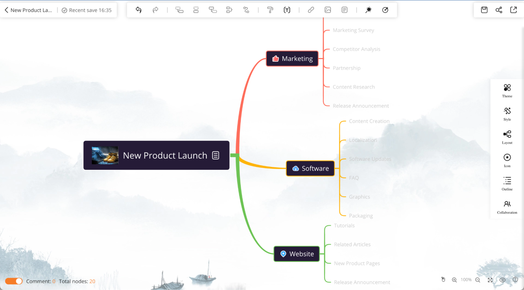Select Release Announcement under Marketing
Screen dimensions: 524x290
361,106
